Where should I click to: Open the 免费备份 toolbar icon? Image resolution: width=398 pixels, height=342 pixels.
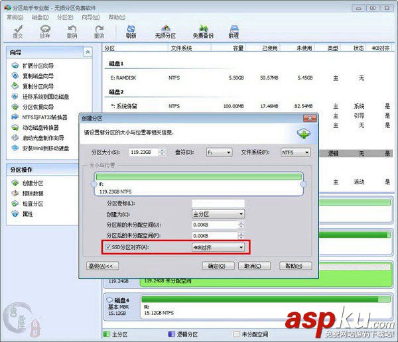[x=203, y=31]
